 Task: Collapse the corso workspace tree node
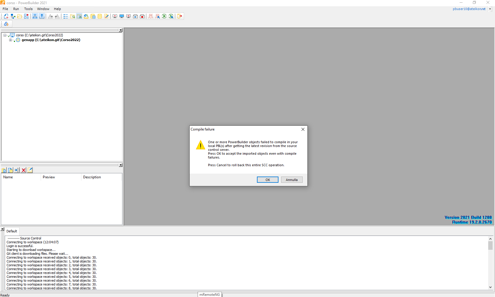click(x=5, y=35)
